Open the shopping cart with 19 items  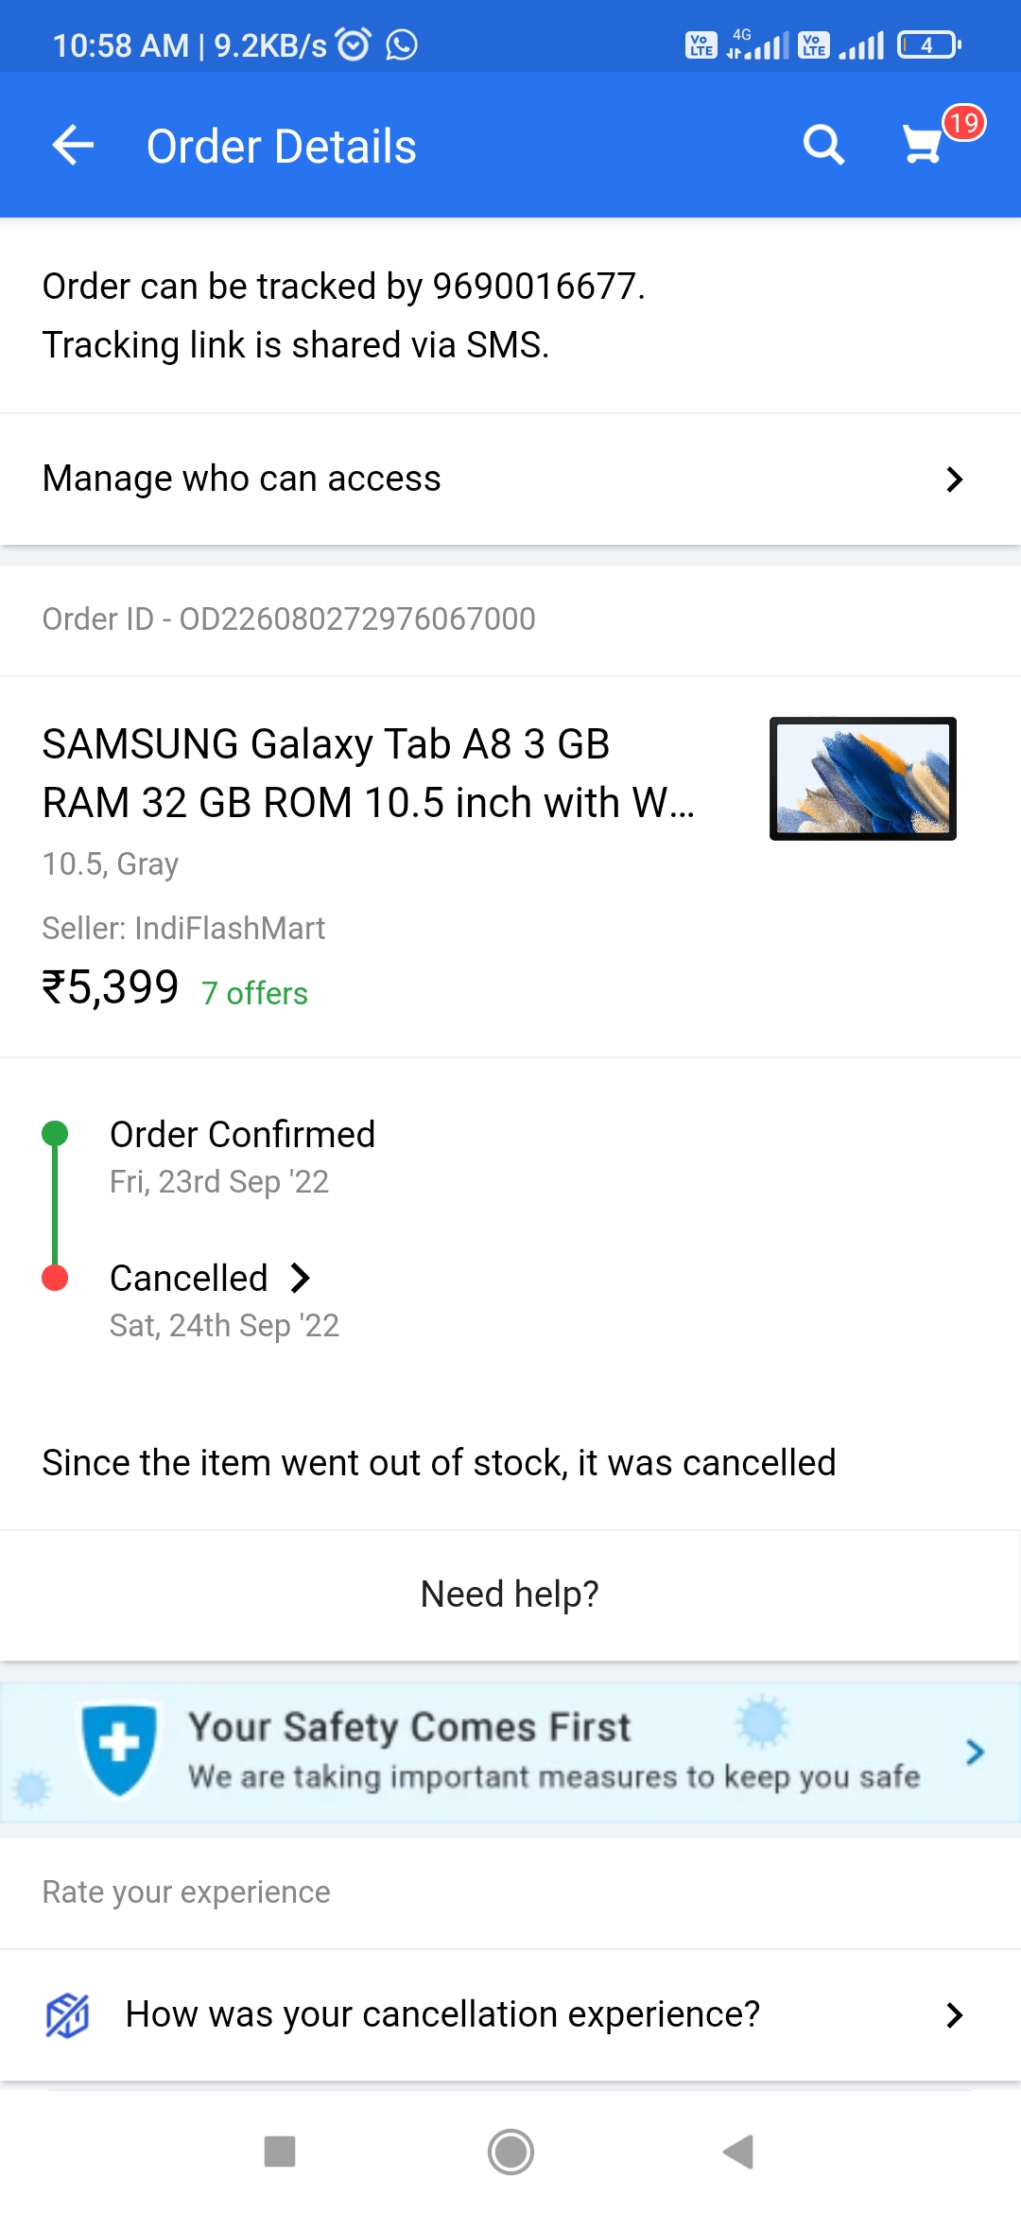pos(925,144)
